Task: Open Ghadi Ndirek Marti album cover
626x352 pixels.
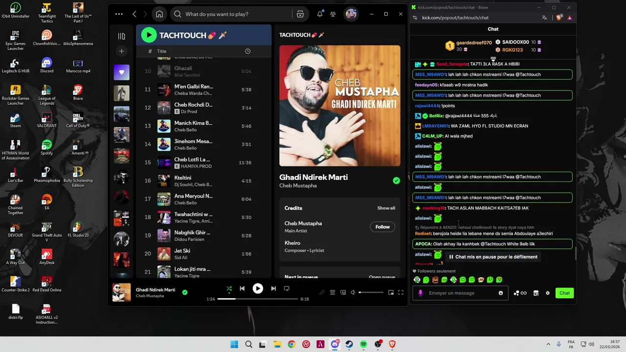Action: 339,106
